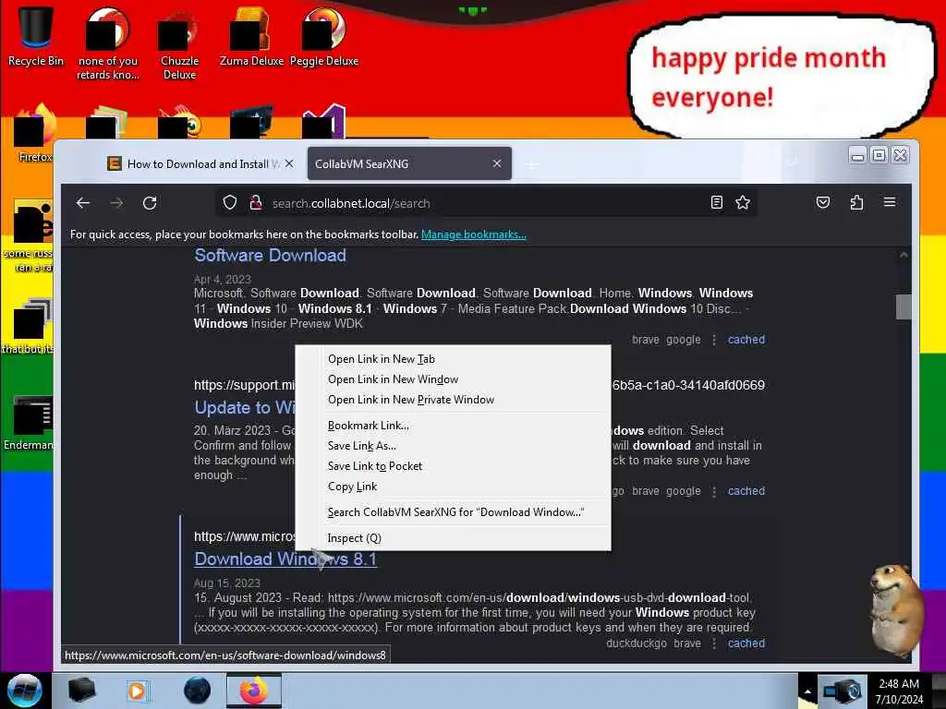Select Save Link to Pocket entry
The width and height of the screenshot is (946, 709).
[x=453, y=466]
